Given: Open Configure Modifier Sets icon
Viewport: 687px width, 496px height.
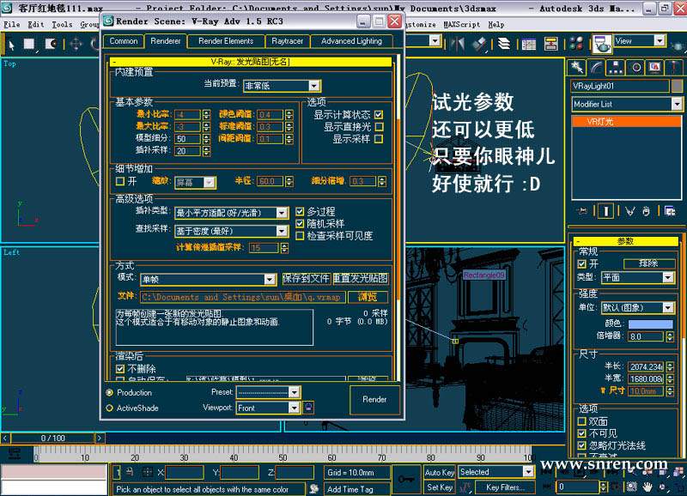Looking at the screenshot, I should click(670, 211).
